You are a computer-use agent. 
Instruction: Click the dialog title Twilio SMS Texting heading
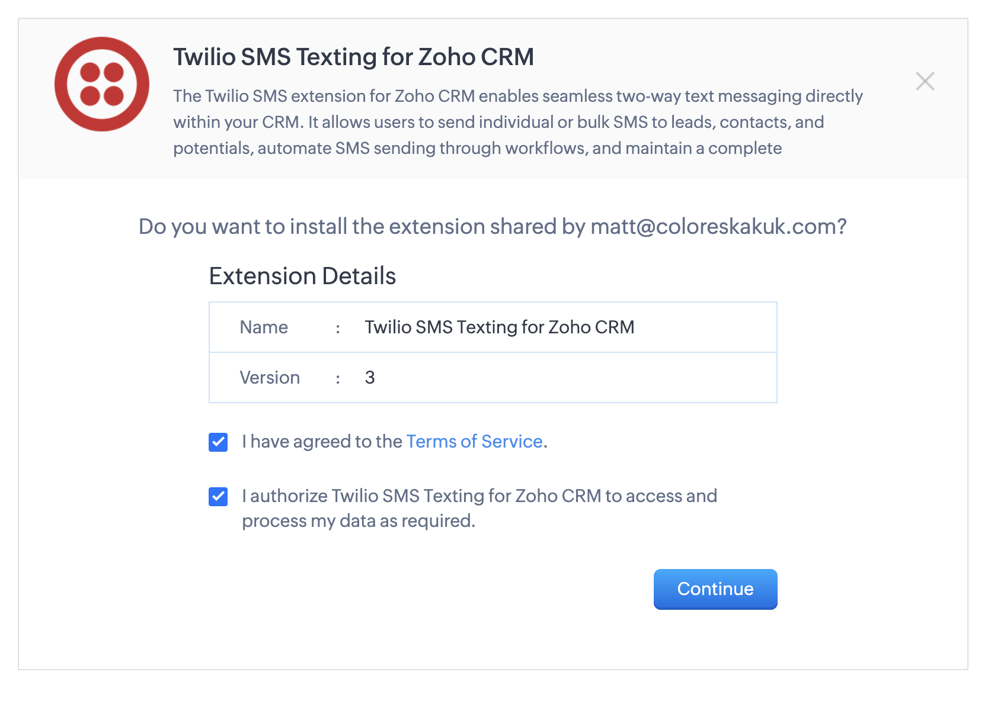click(353, 57)
